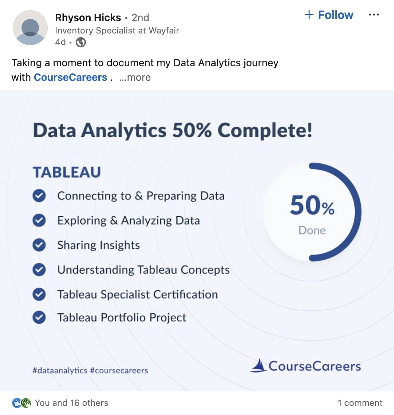The image size is (394, 415).
Task: Click the plus icon beside Follow
Action: 309,15
